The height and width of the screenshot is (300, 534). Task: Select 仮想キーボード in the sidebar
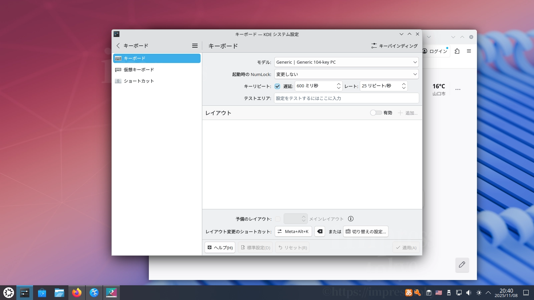[x=157, y=70]
